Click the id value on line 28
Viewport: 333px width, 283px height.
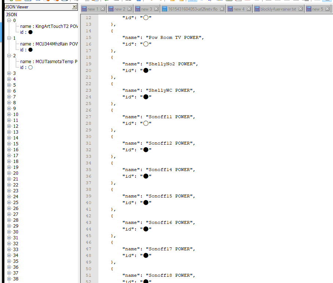(146, 123)
